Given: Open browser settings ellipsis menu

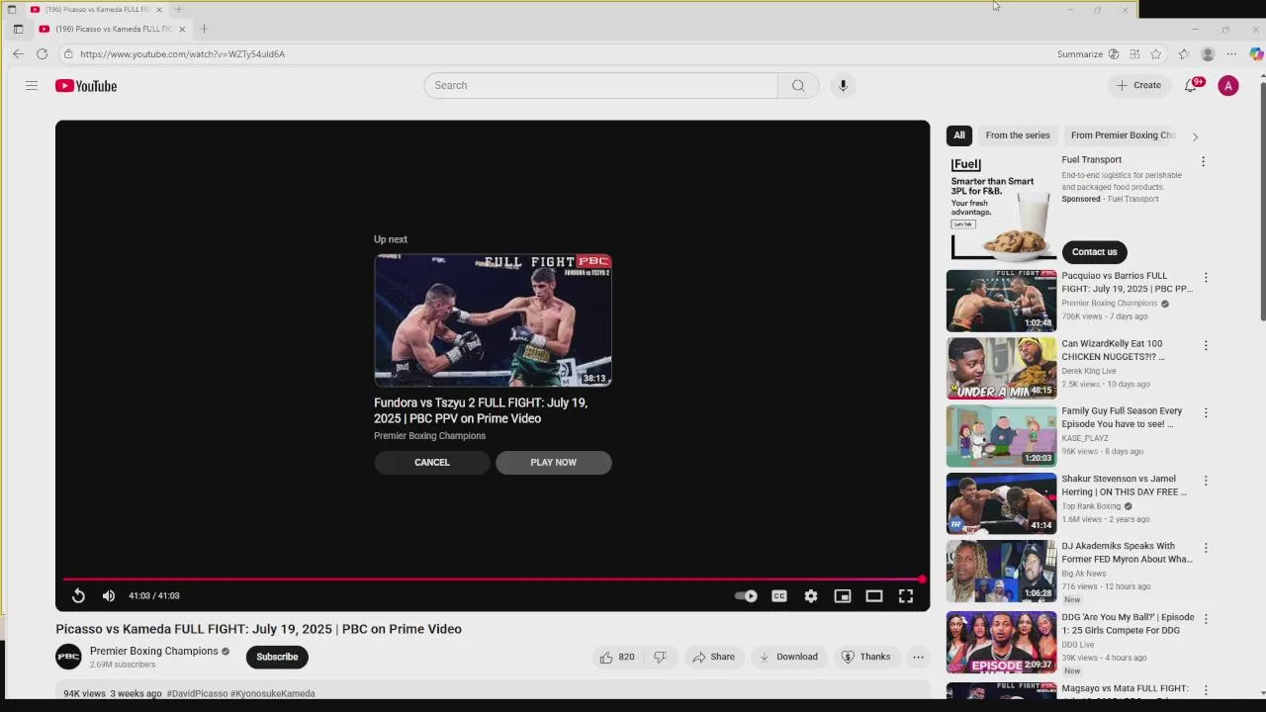Looking at the screenshot, I should click(x=1231, y=54).
